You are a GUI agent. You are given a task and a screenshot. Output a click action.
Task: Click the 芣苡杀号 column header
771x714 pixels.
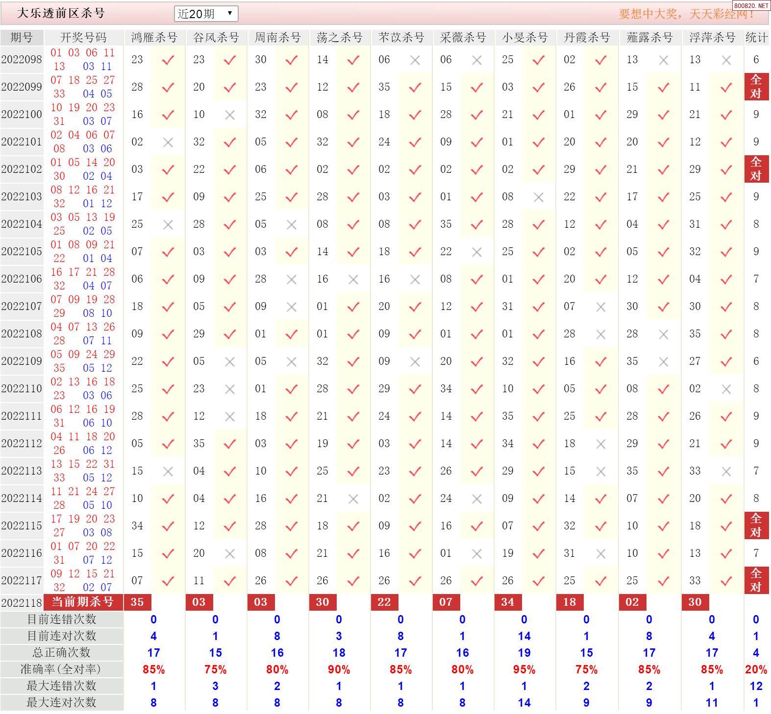pyautogui.click(x=401, y=38)
